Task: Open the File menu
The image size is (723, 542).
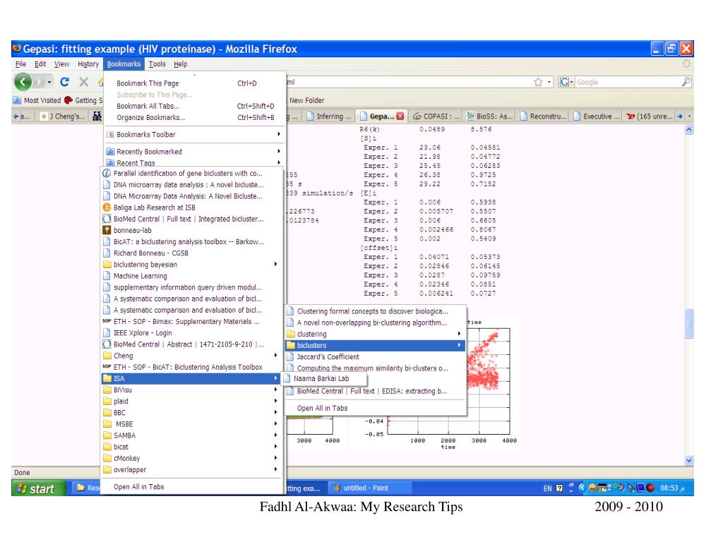Action: pyautogui.click(x=20, y=64)
